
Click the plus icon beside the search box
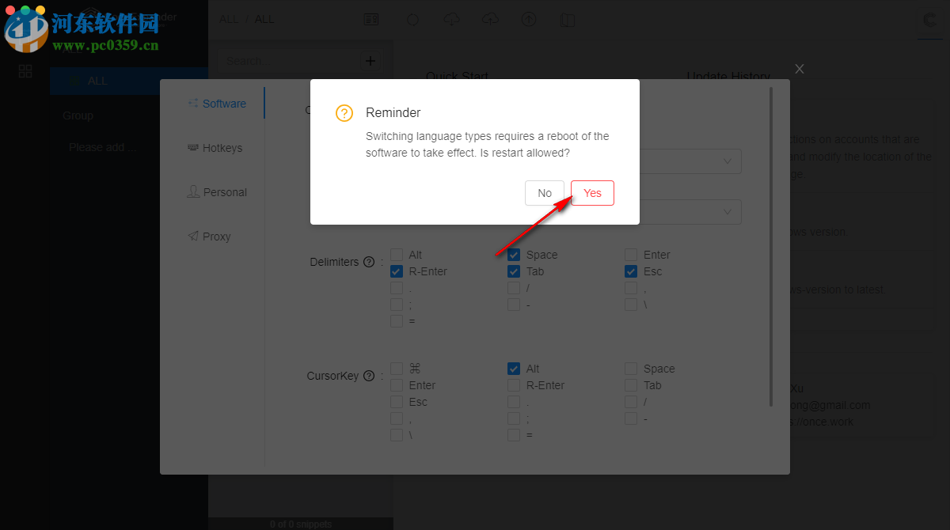(370, 61)
